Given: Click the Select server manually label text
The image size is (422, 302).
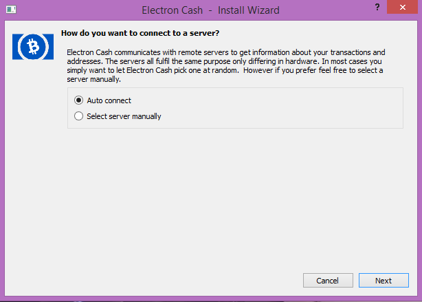Looking at the screenshot, I should pos(124,116).
